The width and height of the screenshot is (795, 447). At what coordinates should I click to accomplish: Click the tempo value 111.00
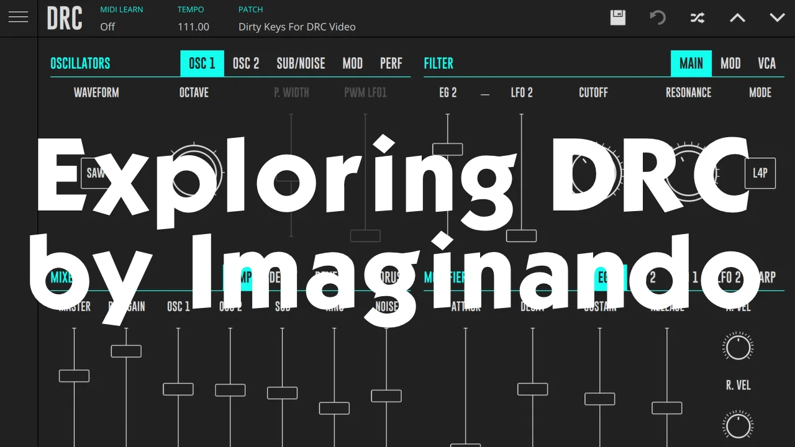[x=193, y=27]
